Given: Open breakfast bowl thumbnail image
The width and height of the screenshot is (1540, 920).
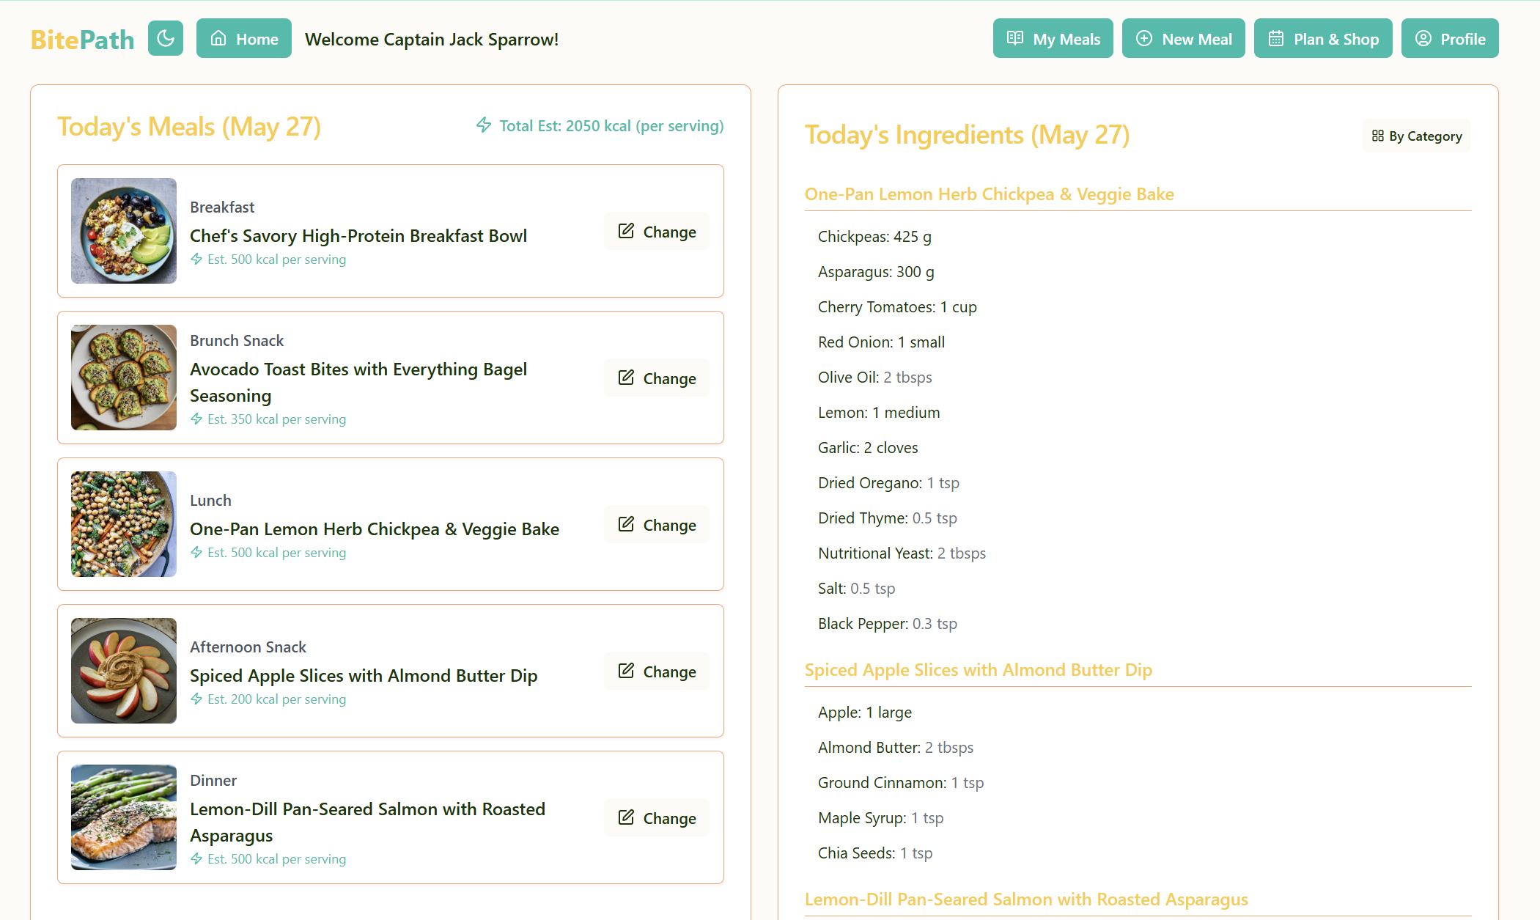Looking at the screenshot, I should pyautogui.click(x=124, y=231).
